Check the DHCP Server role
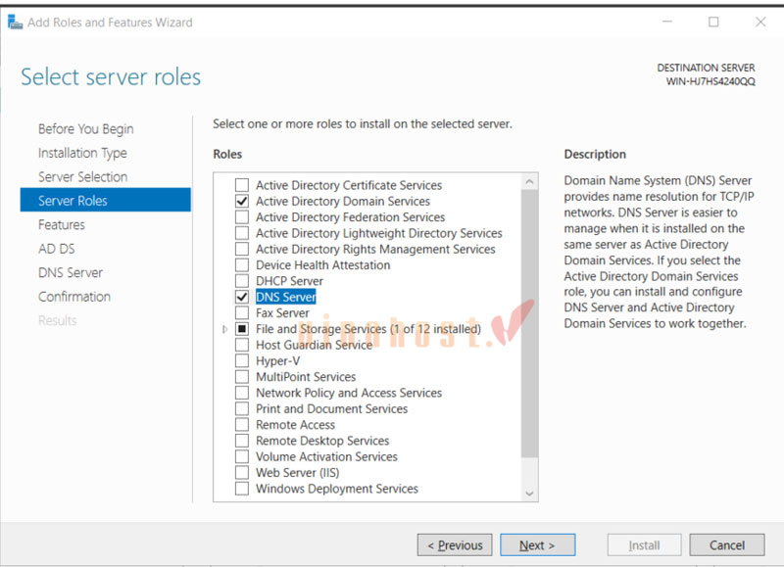 (241, 281)
